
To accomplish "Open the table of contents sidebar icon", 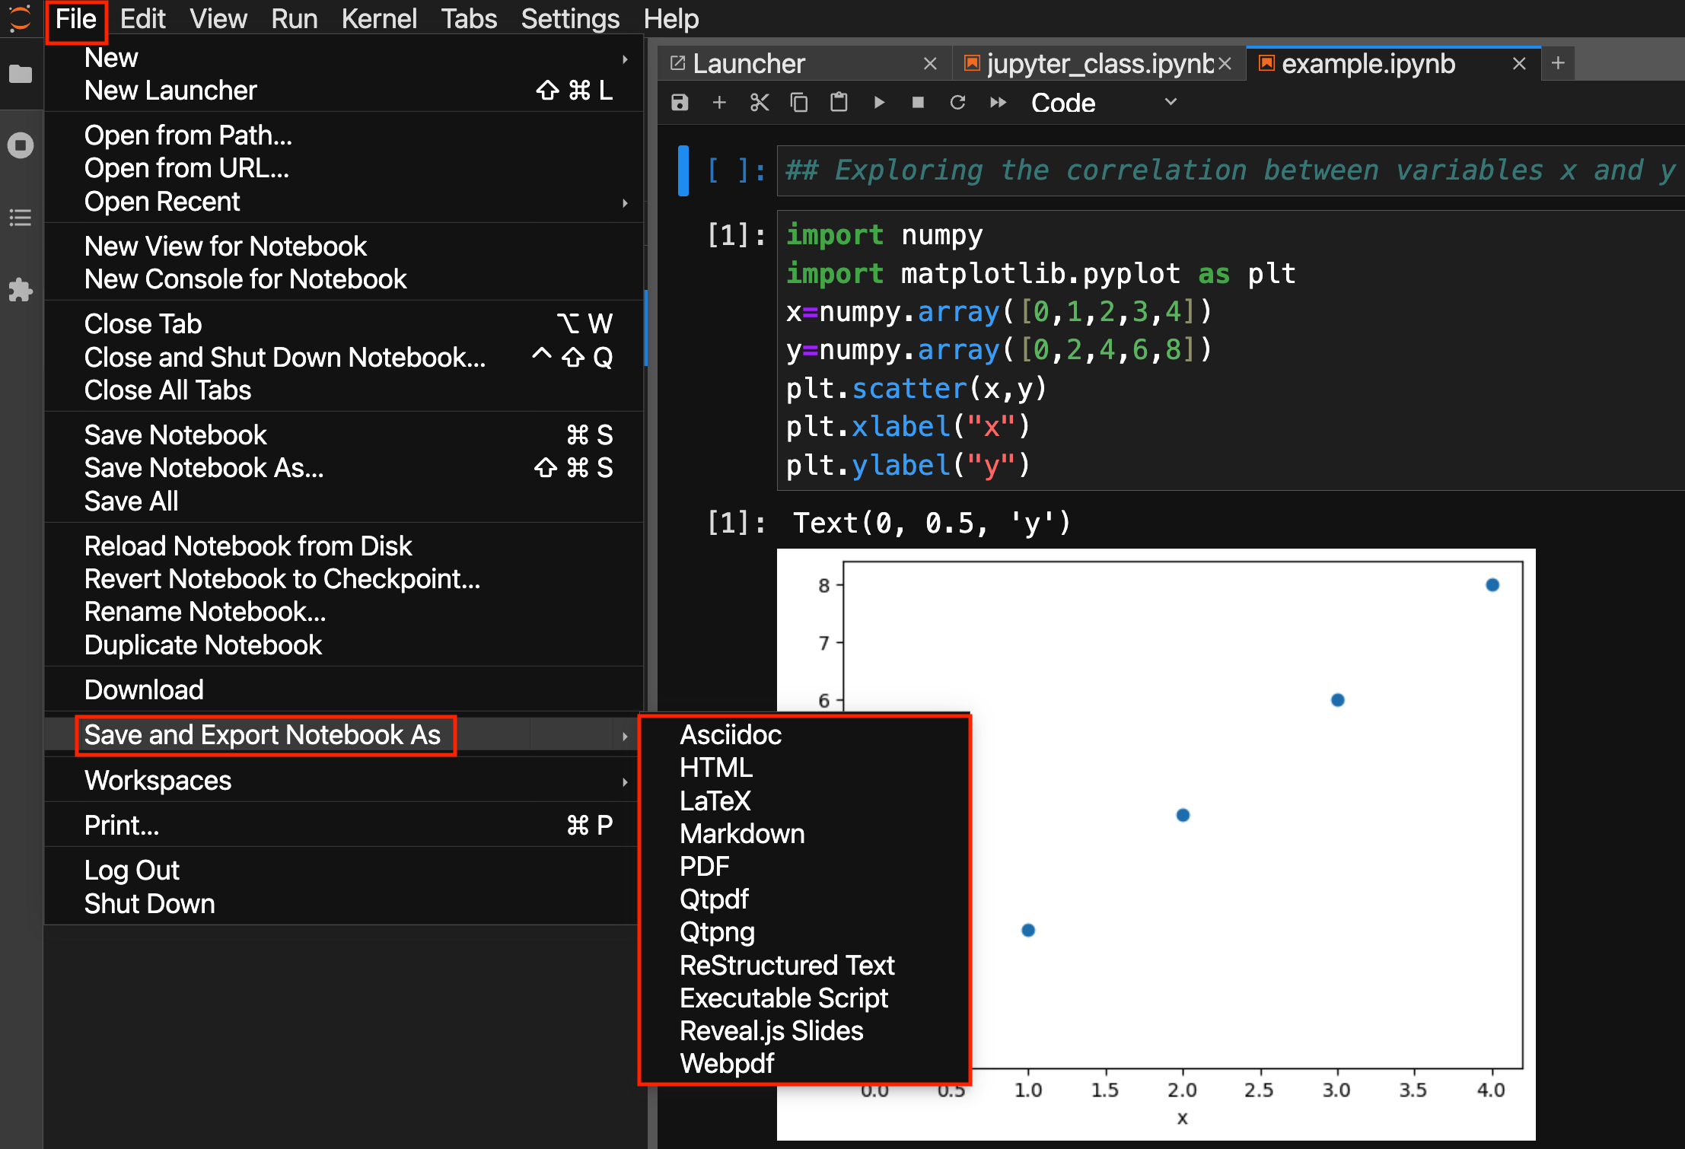I will tap(21, 218).
